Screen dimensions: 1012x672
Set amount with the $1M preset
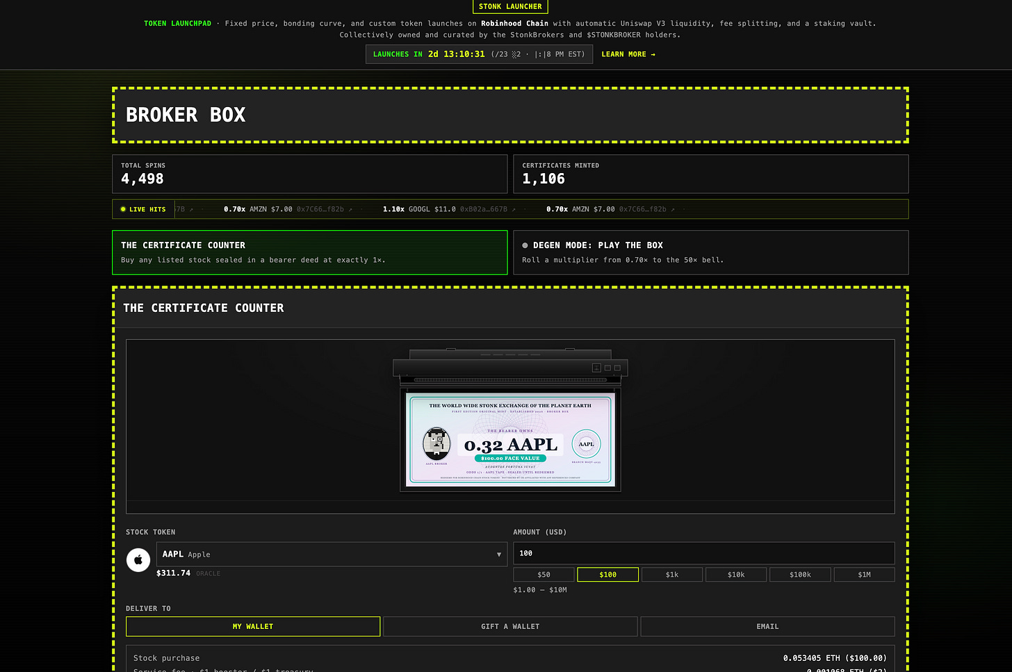(x=864, y=575)
